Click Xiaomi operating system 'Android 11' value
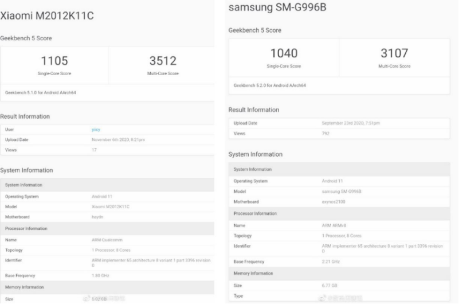459x304 pixels. 102,197
